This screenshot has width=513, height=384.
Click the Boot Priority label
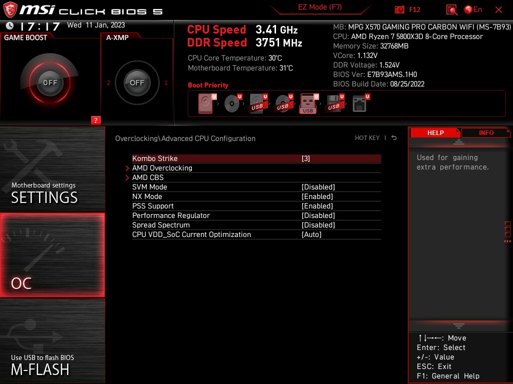tap(208, 85)
